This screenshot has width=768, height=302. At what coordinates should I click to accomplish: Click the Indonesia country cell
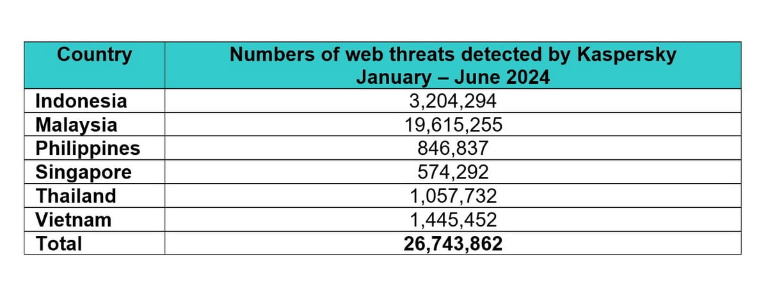point(81,101)
